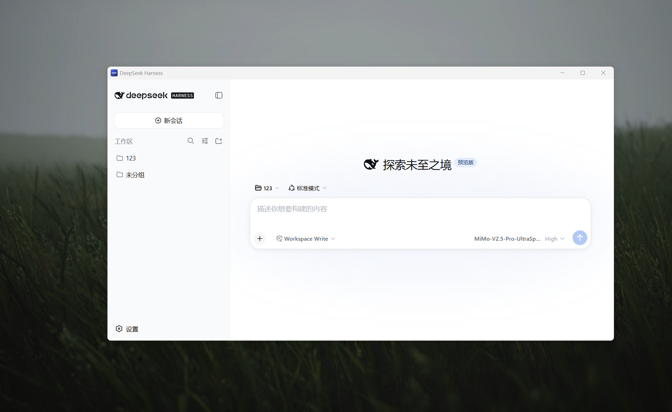This screenshot has height=412, width=672.
Task: Create a new workspace folder icon
Action: 219,141
